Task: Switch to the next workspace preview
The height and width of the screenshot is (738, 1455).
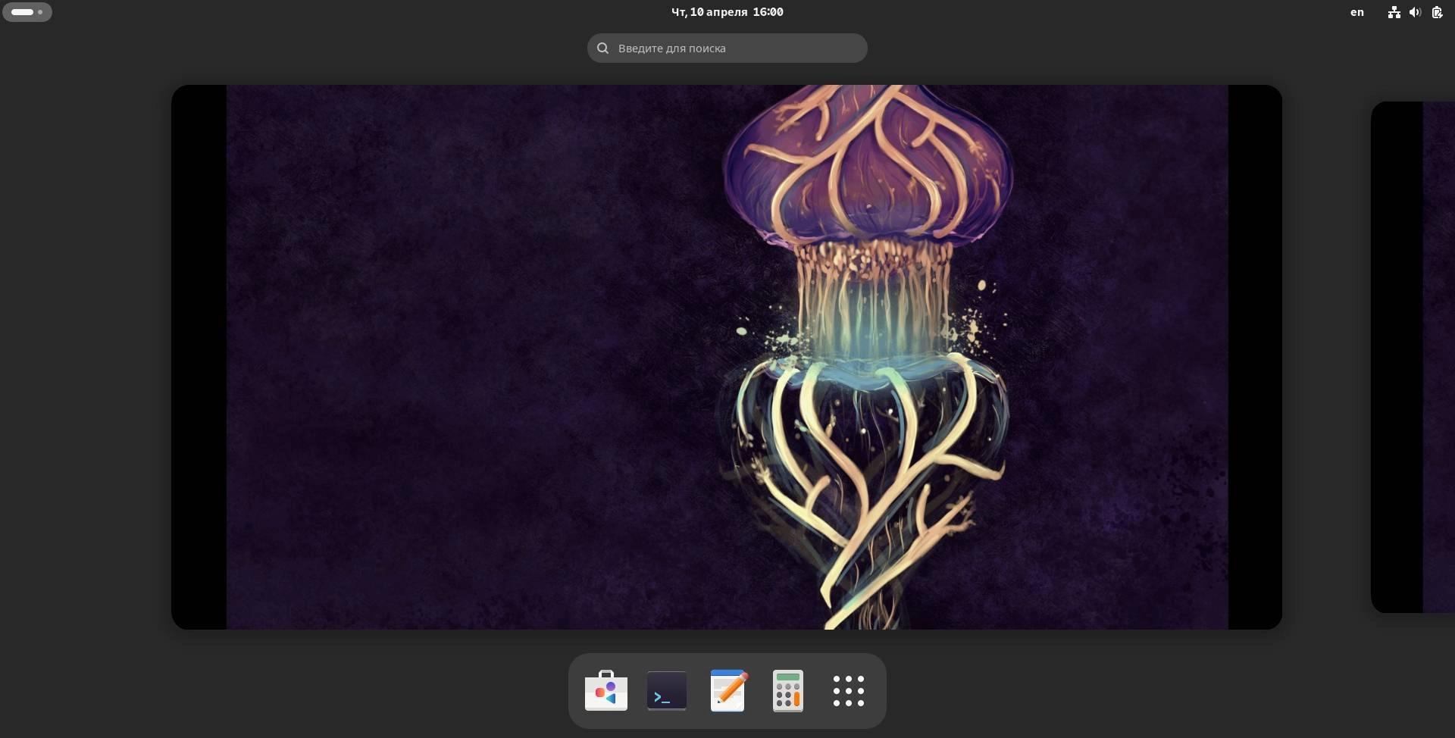Action: pyautogui.click(x=1413, y=357)
